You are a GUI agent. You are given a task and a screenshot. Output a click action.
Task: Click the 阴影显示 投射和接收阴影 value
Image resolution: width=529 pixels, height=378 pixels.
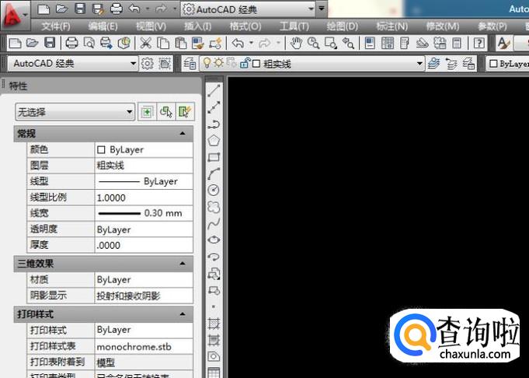144,296
